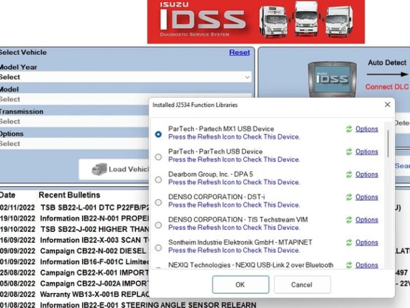Image resolution: width=410 pixels, height=308 pixels.
Task: Click the Auto Detect label
Action: [387, 63]
